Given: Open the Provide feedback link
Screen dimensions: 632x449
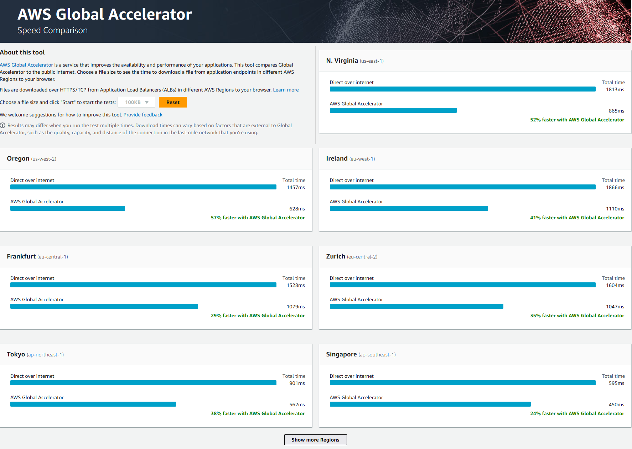Looking at the screenshot, I should 143,115.
